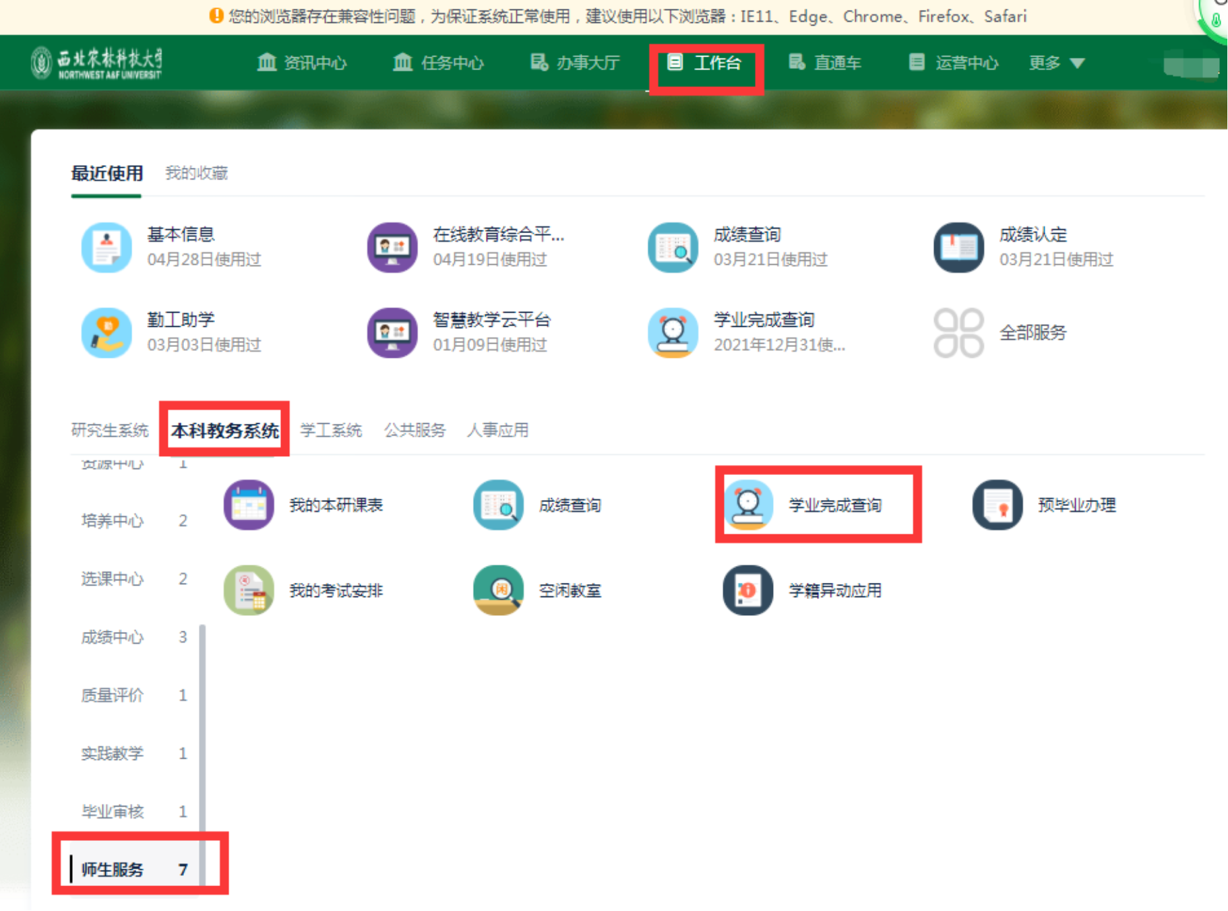1228x911 pixels.
Task: Click the 空闲教室 search icon
Action: [498, 590]
